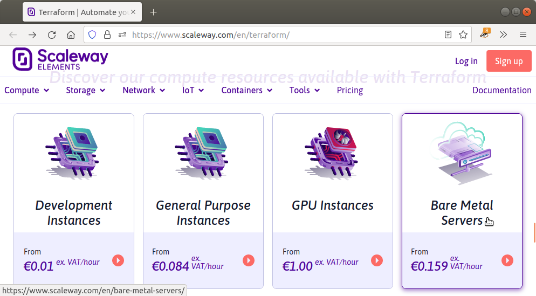Open the Documentation link
536x296 pixels.
point(502,90)
